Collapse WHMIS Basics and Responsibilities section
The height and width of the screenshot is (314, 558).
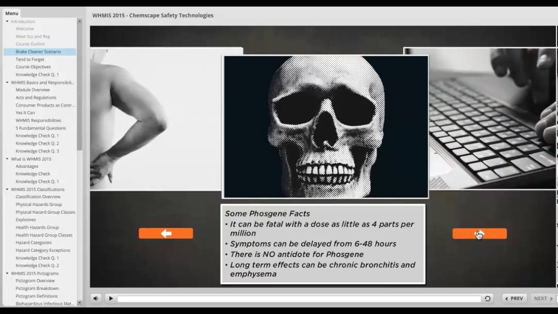coord(7,82)
